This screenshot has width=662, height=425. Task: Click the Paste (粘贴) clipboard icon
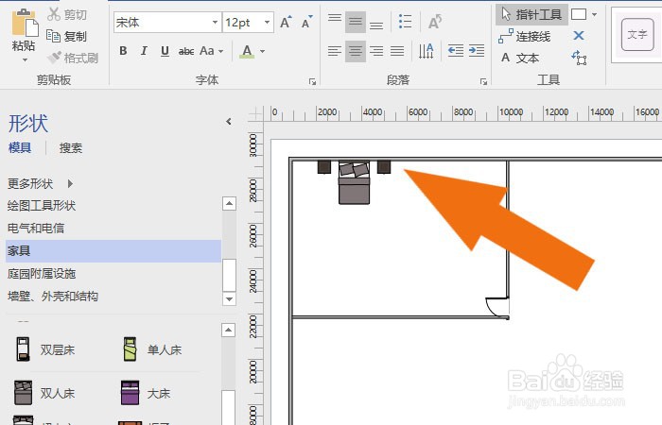pyautogui.click(x=24, y=23)
